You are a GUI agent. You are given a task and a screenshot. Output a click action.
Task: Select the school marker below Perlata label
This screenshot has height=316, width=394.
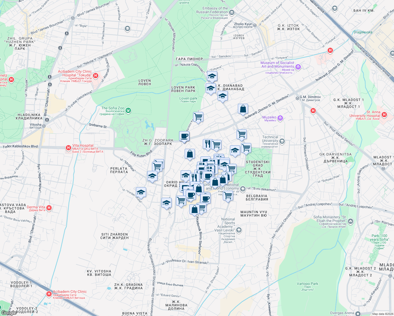point(152,176)
